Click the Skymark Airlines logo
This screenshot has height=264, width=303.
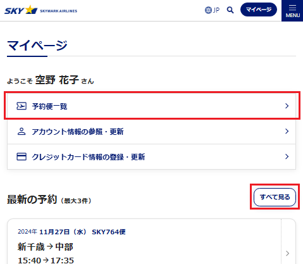(41, 10)
